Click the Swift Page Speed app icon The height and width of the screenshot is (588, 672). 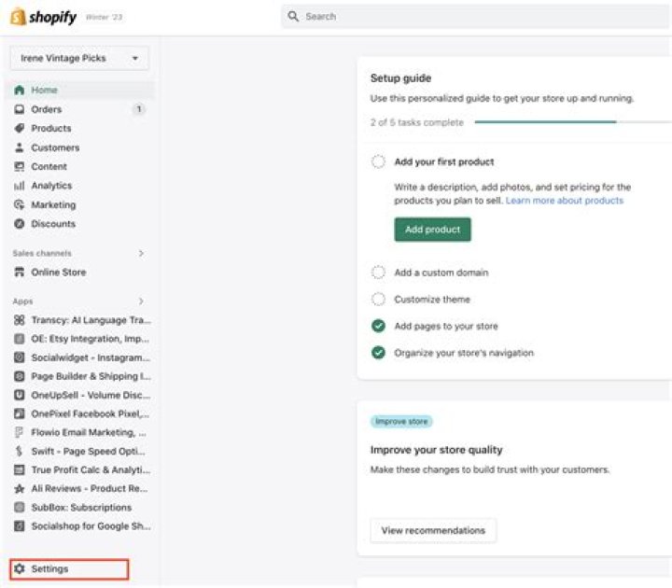20,451
